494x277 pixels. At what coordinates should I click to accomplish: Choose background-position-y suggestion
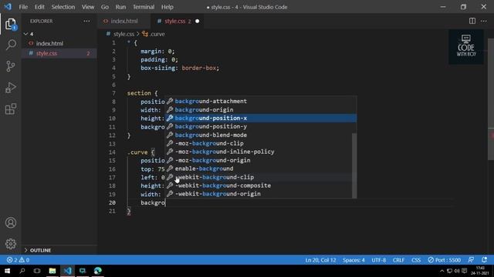click(x=261, y=126)
